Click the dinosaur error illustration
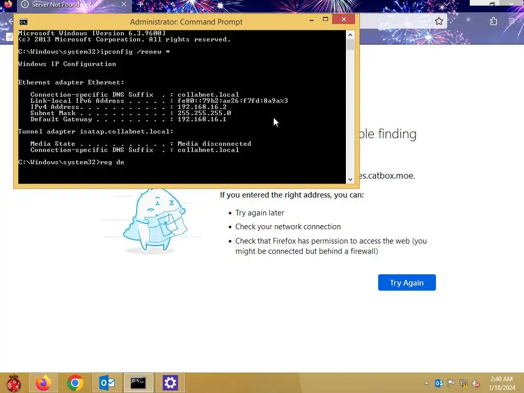Screen dimensions: 524x393 click(x=156, y=221)
